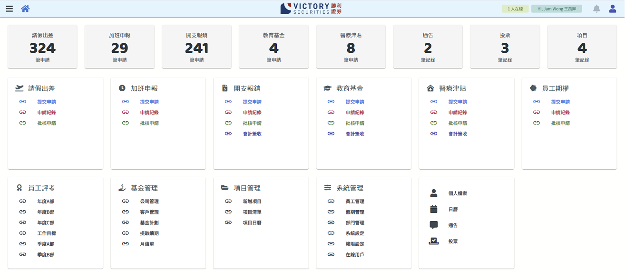The height and width of the screenshot is (280, 625).
Task: Open the notification bell
Action: point(596,9)
